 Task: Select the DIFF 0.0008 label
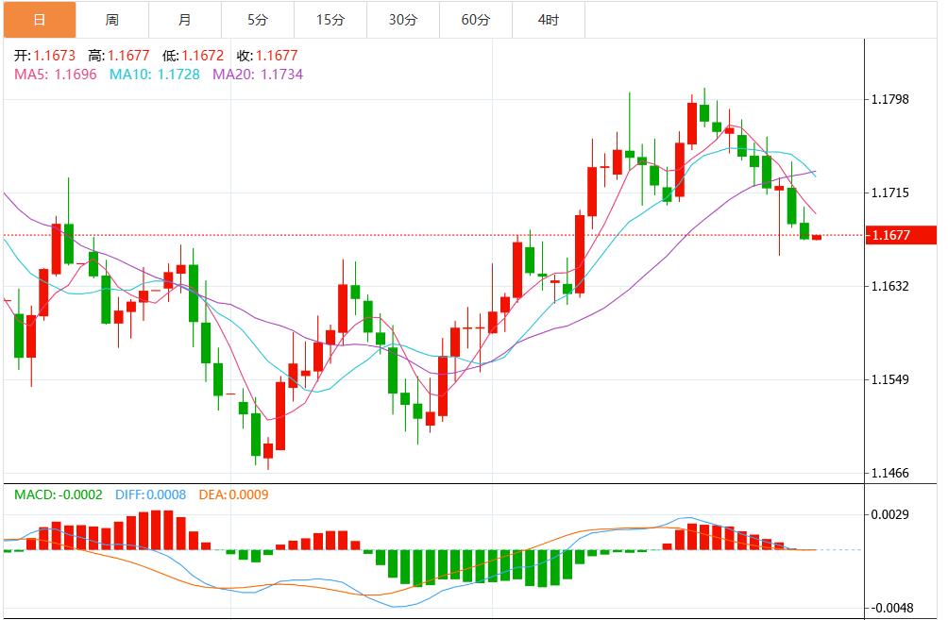click(x=151, y=494)
